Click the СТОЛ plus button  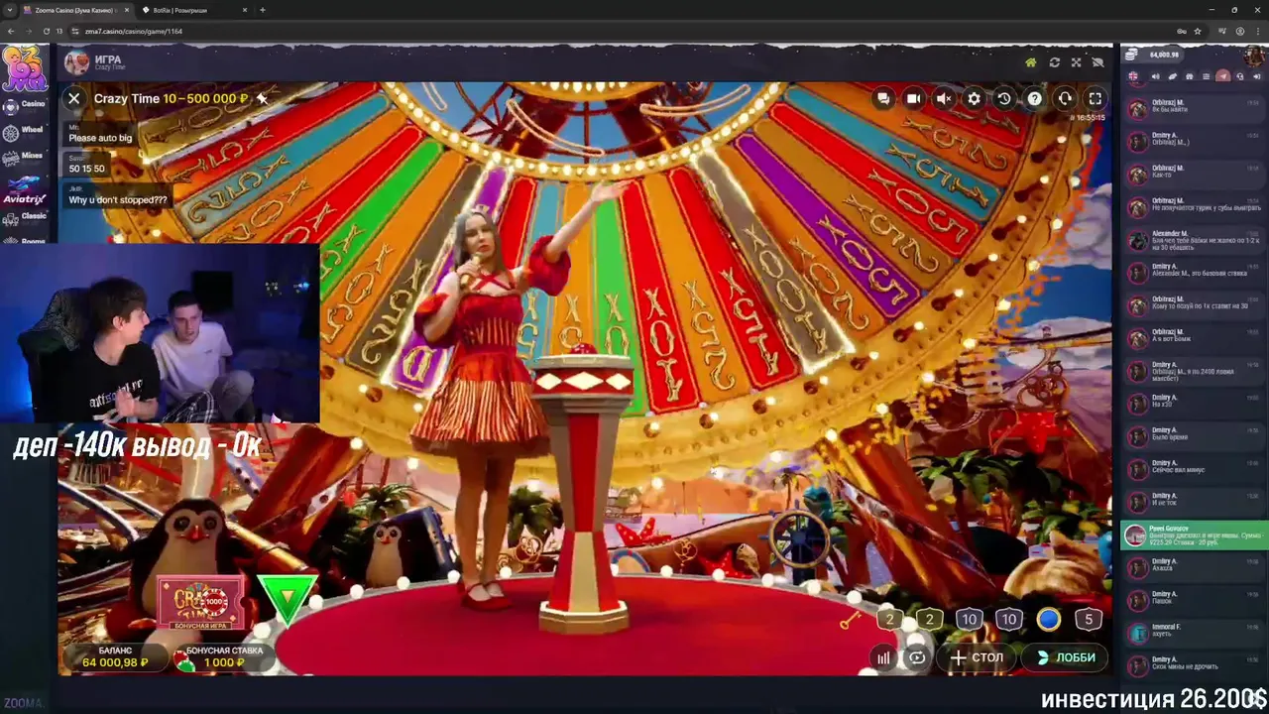tap(977, 657)
